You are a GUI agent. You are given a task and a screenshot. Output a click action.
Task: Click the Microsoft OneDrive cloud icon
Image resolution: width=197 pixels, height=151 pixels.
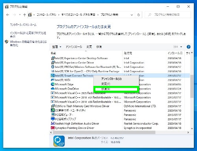(x=53, y=89)
